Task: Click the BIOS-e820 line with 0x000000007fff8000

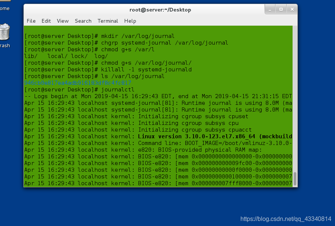Action: [158, 183]
